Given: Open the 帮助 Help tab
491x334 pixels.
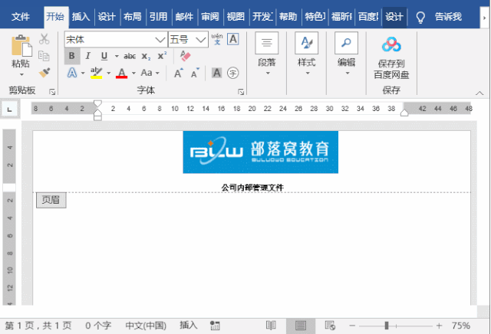Looking at the screenshot, I should pyautogui.click(x=288, y=17).
